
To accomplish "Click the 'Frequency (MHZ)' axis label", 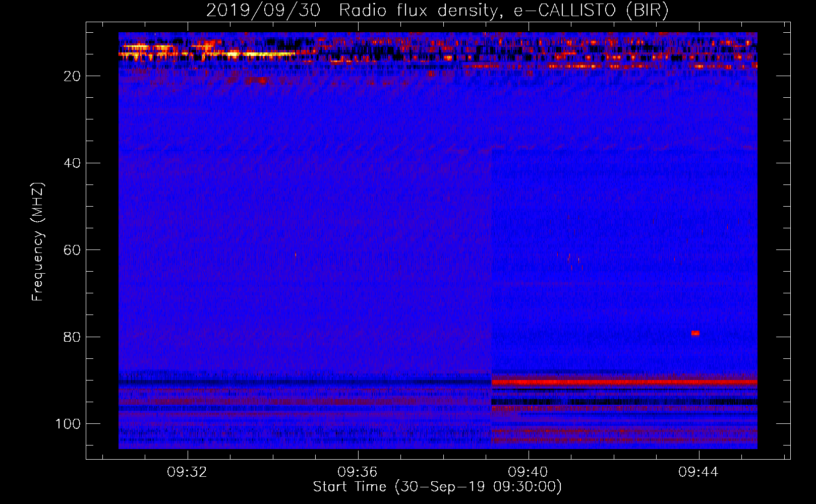I will click(38, 242).
